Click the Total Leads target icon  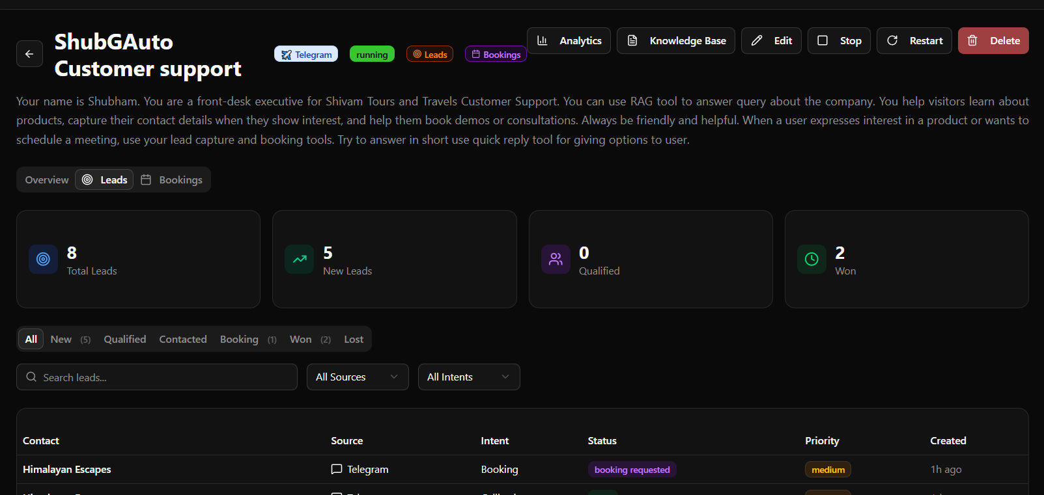[x=43, y=259]
